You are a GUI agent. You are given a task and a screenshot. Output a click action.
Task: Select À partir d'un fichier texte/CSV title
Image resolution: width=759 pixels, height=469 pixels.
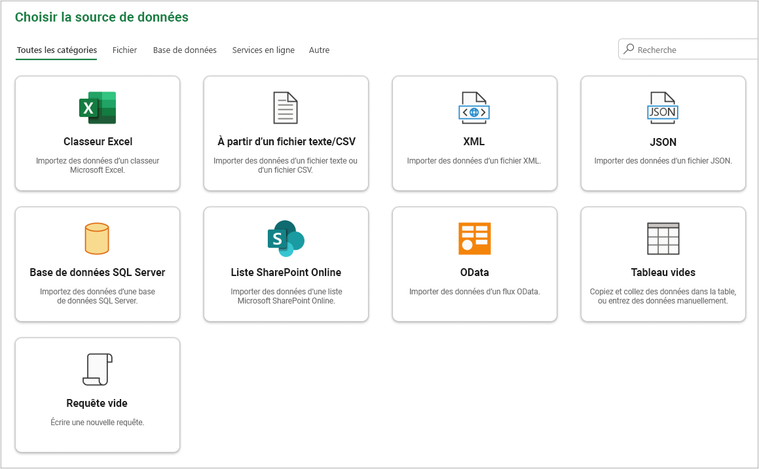tap(286, 142)
